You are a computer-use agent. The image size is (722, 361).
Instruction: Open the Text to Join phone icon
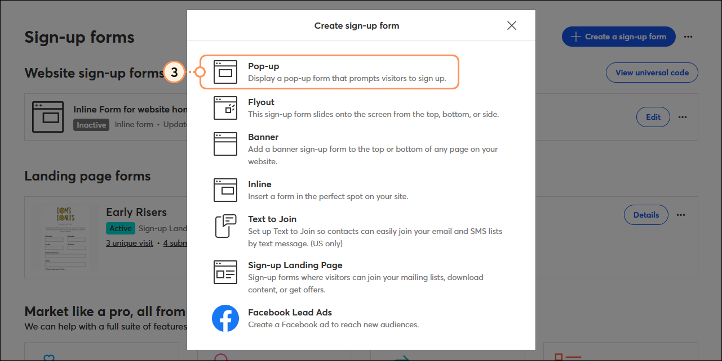225,226
